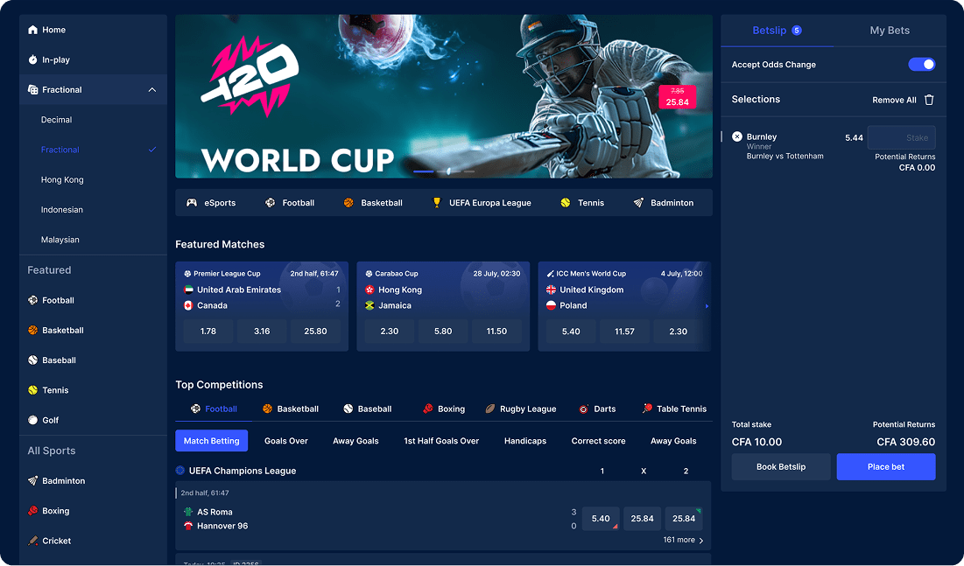This screenshot has width=964, height=566.
Task: Click the Home house icon in sidebar
Action: (x=32, y=30)
